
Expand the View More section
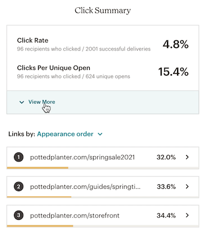(x=103, y=102)
